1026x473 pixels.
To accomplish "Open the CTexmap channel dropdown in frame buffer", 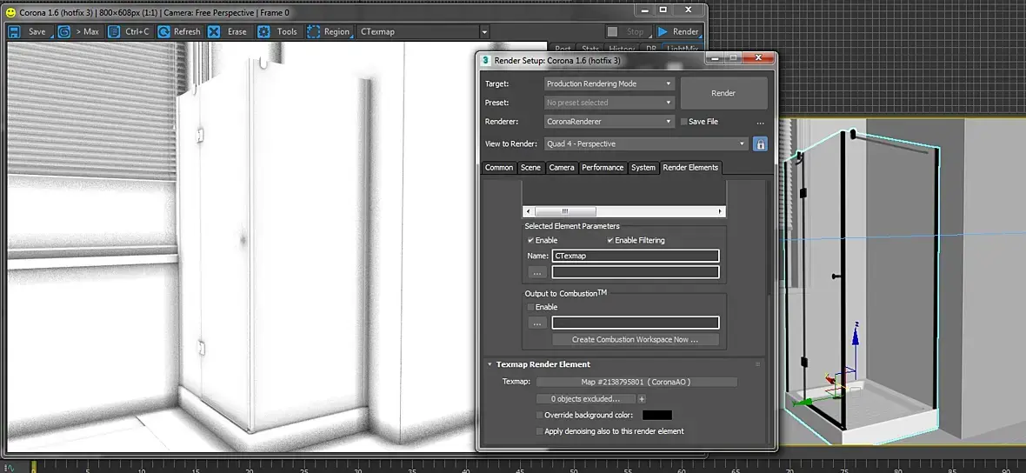I will coord(484,31).
